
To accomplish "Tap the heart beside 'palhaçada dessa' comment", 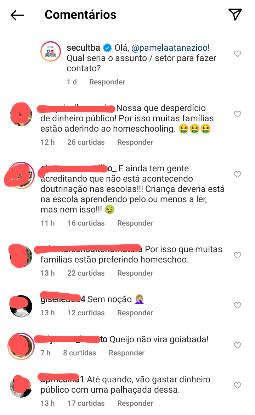I will (237, 385).
